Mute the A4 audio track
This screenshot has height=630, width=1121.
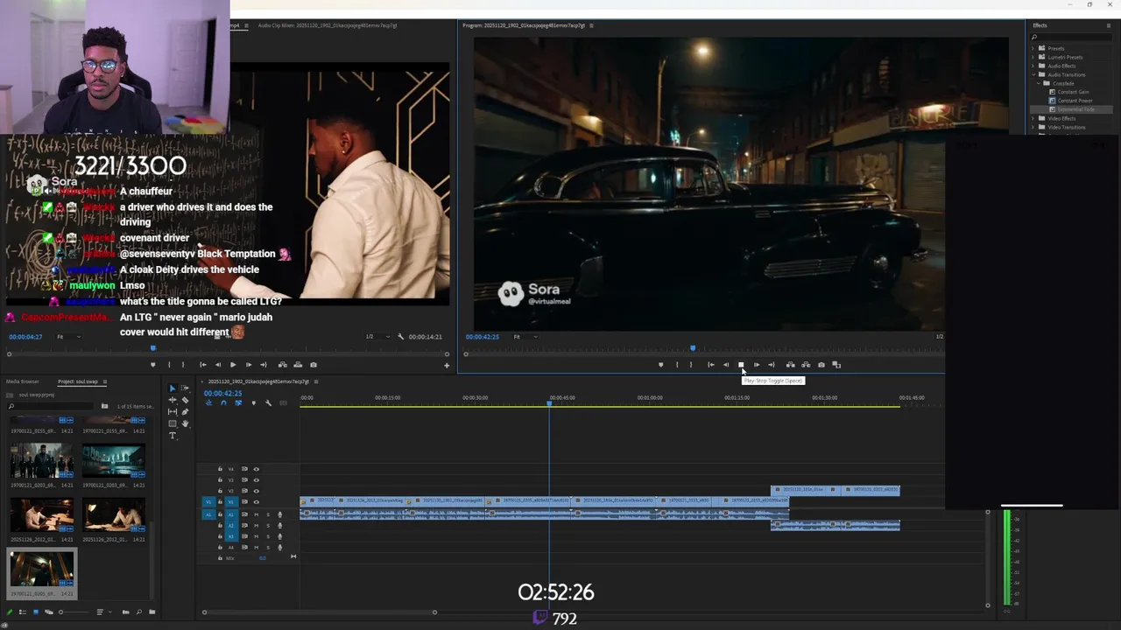tap(257, 548)
